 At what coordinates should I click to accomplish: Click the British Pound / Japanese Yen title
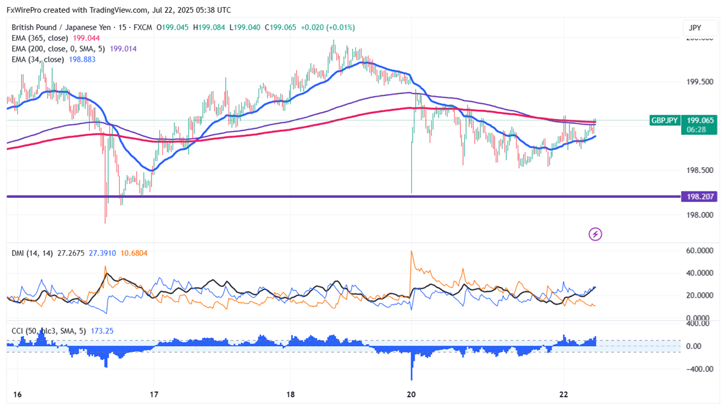click(x=61, y=27)
